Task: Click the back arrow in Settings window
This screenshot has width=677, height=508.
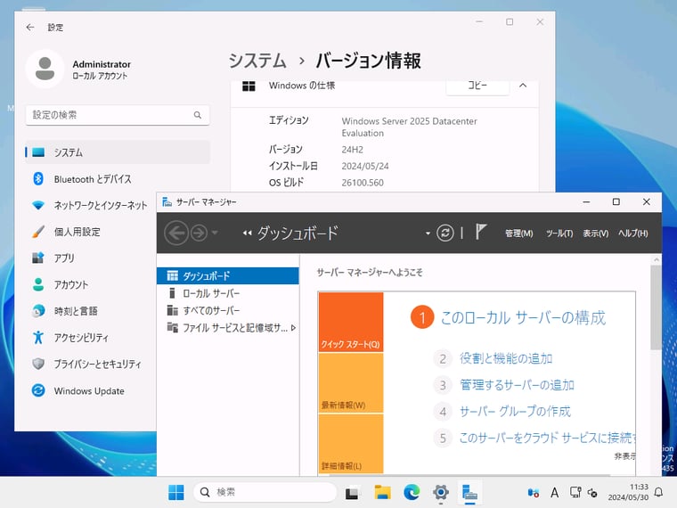Action: [x=29, y=28]
